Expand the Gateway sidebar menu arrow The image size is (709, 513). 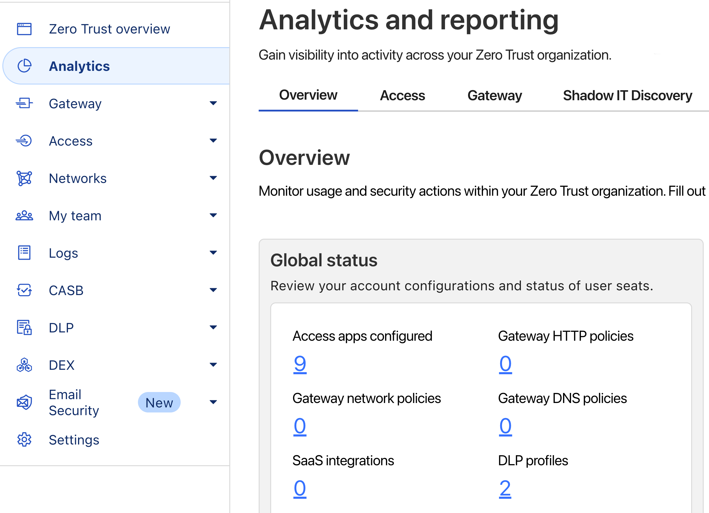pos(213,103)
